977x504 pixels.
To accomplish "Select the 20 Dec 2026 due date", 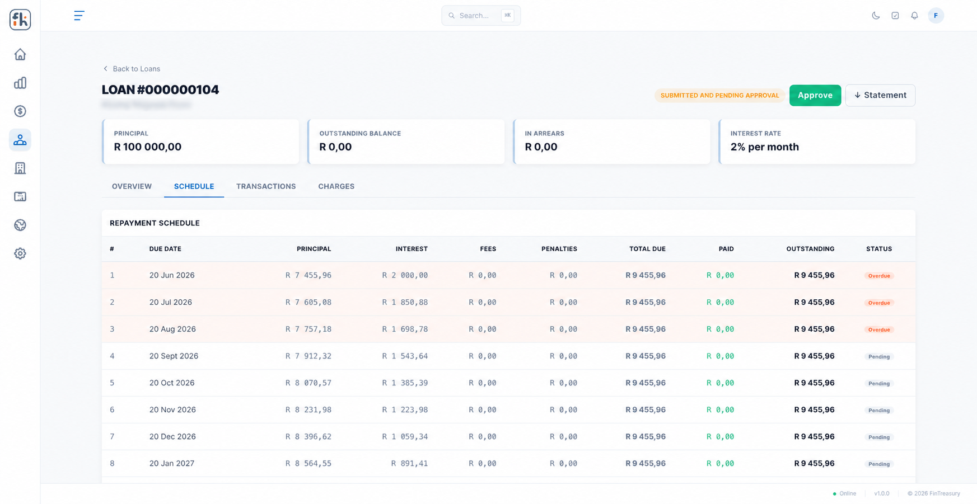I will click(x=172, y=436).
